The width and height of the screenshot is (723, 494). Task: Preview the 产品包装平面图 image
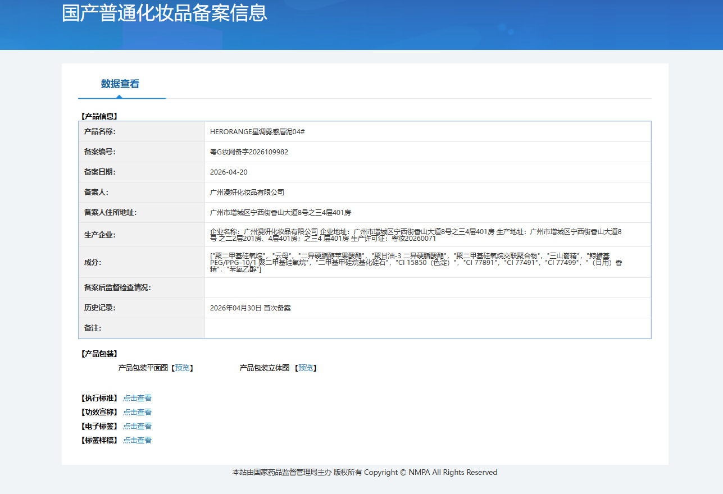(182, 368)
